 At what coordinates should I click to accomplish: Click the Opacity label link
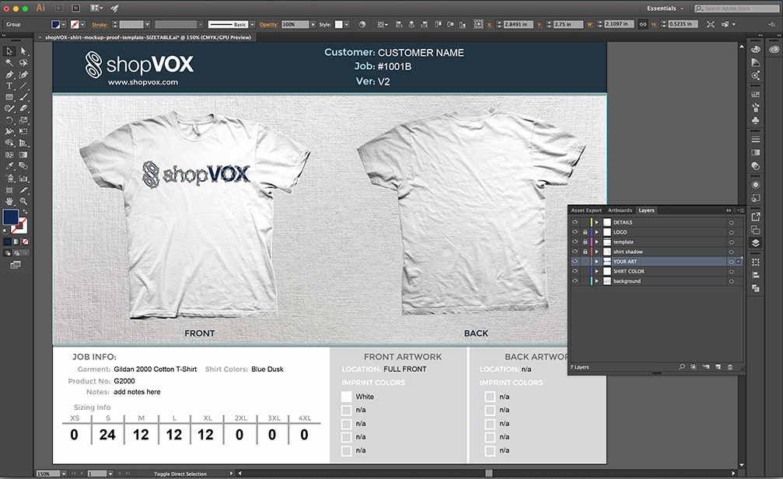pyautogui.click(x=269, y=24)
